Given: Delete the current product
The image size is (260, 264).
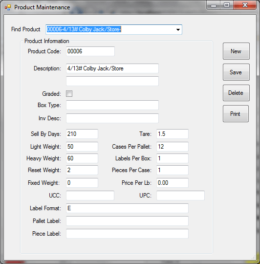Looking at the screenshot, I should pos(236,93).
